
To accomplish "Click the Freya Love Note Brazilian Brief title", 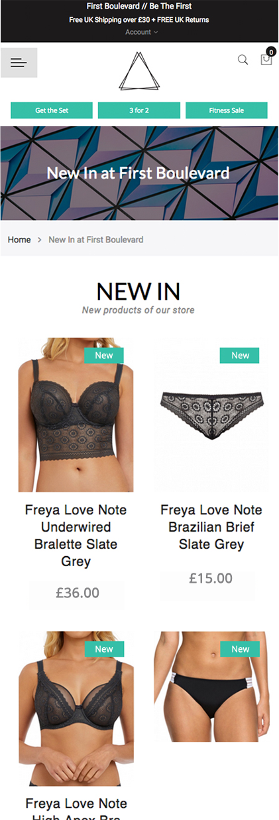I will [x=211, y=527].
